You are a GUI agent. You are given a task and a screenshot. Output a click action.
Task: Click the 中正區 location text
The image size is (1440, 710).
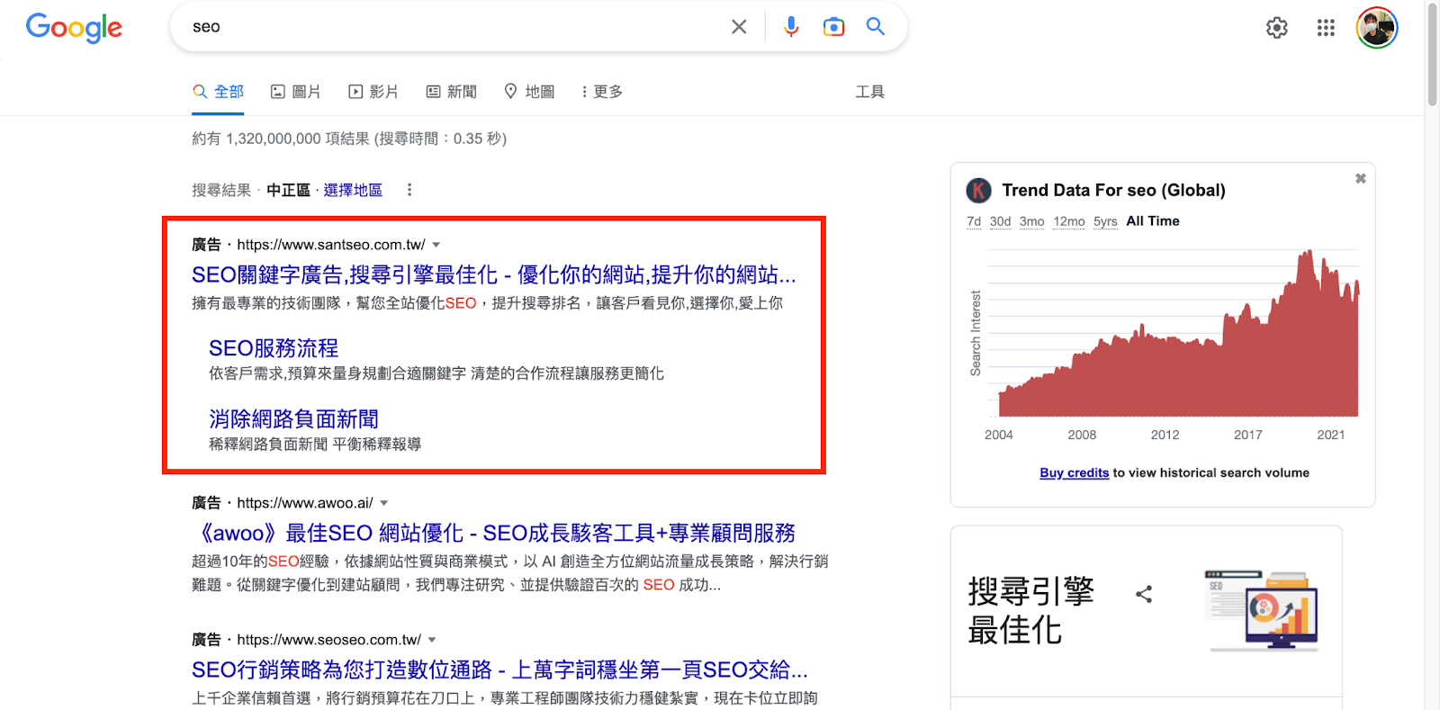pyautogui.click(x=288, y=190)
